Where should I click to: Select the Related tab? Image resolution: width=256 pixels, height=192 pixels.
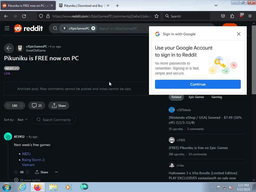pyautogui.click(x=176, y=97)
